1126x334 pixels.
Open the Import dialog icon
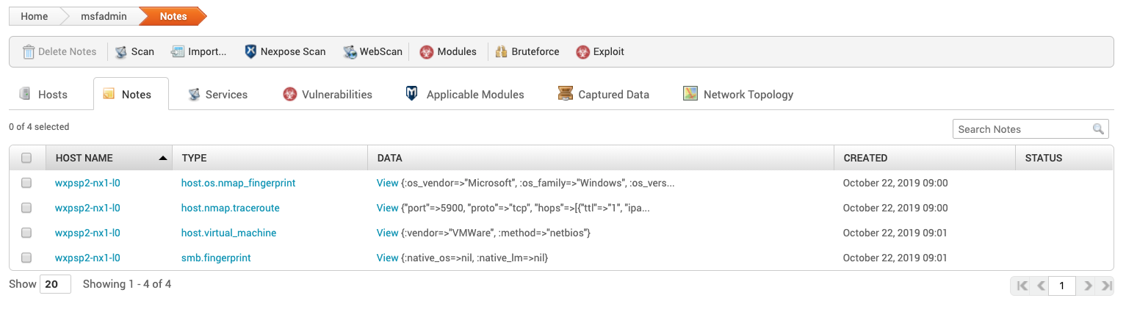coord(178,52)
